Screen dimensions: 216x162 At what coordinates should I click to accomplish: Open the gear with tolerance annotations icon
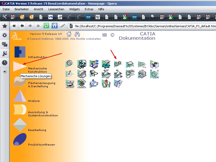[x=154, y=74]
